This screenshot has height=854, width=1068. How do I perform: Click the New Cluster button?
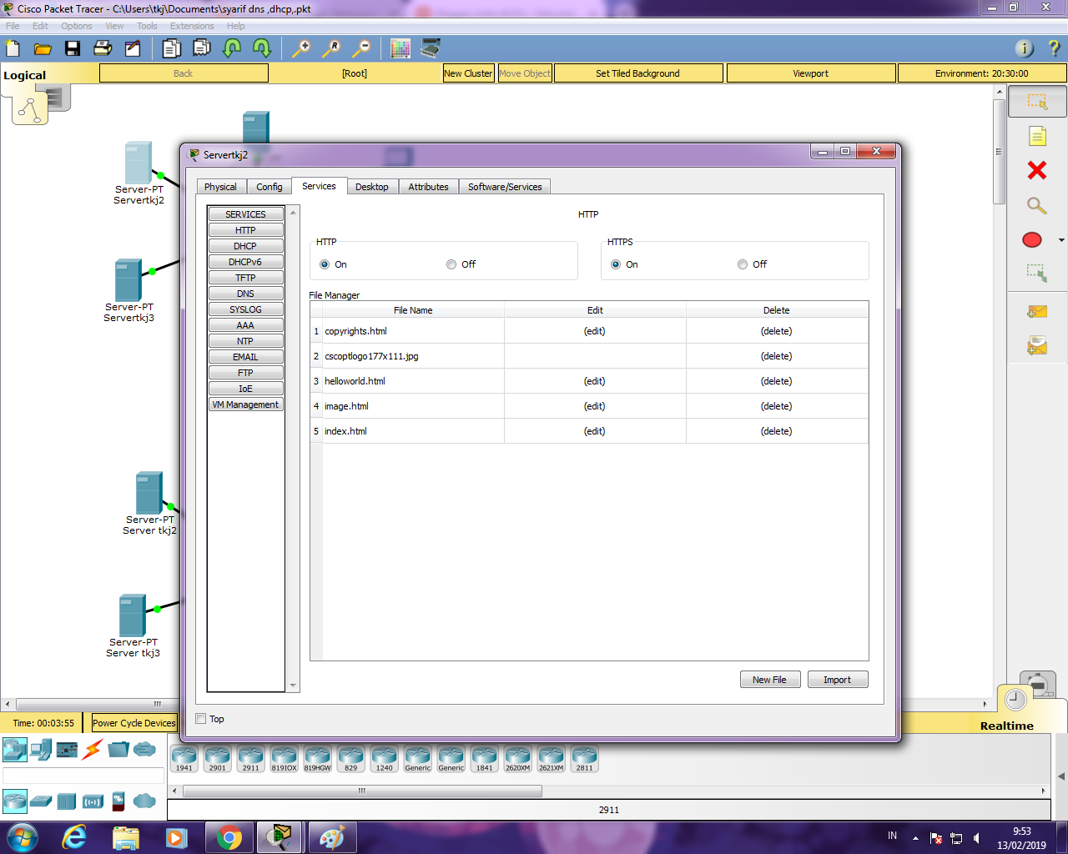468,73
